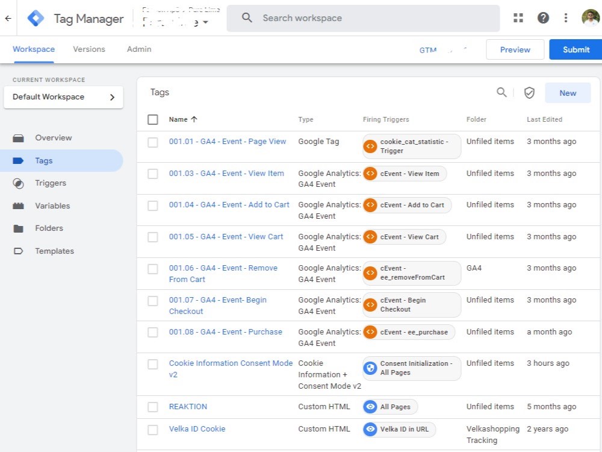Image resolution: width=602 pixels, height=452 pixels.
Task: Click the magnifier icon in Tags panel
Action: click(501, 92)
